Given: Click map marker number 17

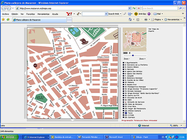Looking at the screenshot, I should [x=35, y=65].
